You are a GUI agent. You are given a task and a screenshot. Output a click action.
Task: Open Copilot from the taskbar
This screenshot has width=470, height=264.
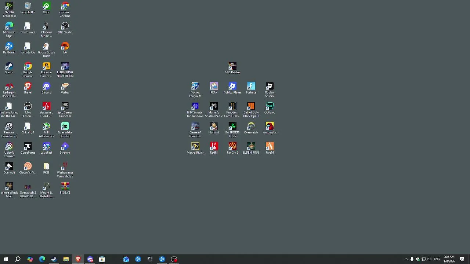click(30, 259)
